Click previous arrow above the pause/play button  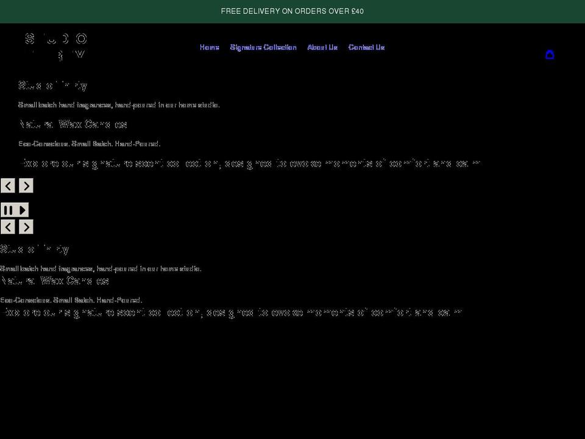pyautogui.click(x=8, y=185)
